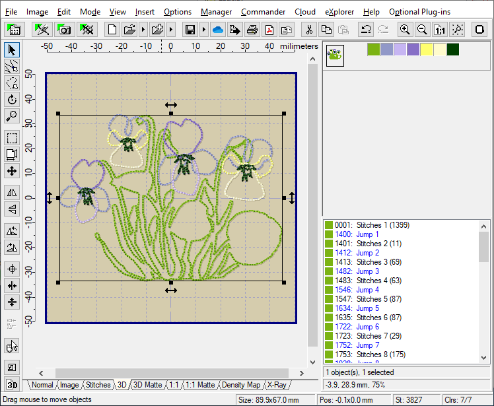Select row '1722: Jump 6'
The width and height of the screenshot is (494, 406).
pos(401,327)
